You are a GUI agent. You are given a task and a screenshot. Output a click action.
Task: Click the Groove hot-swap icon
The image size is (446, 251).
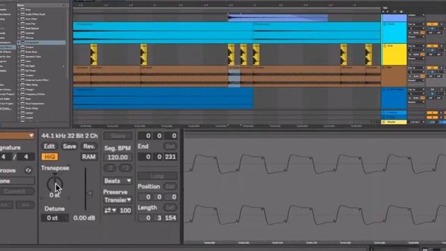28,170
